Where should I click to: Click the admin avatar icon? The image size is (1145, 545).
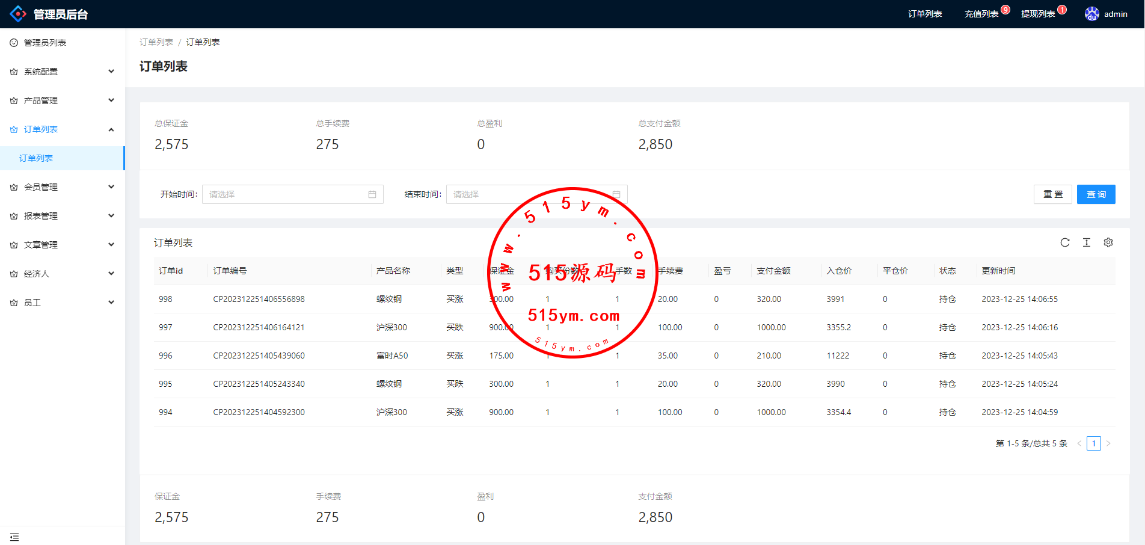(1091, 14)
